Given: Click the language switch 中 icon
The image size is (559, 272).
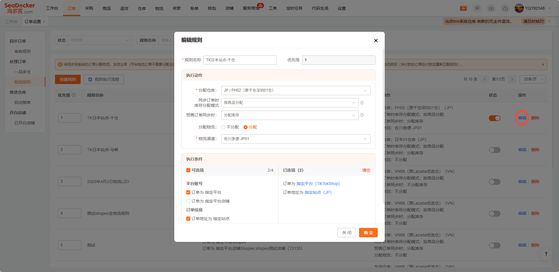Looking at the screenshot, I should (x=463, y=8).
